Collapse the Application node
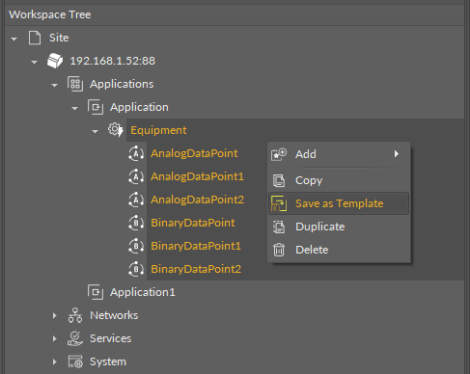This screenshot has width=470, height=374. (x=74, y=108)
